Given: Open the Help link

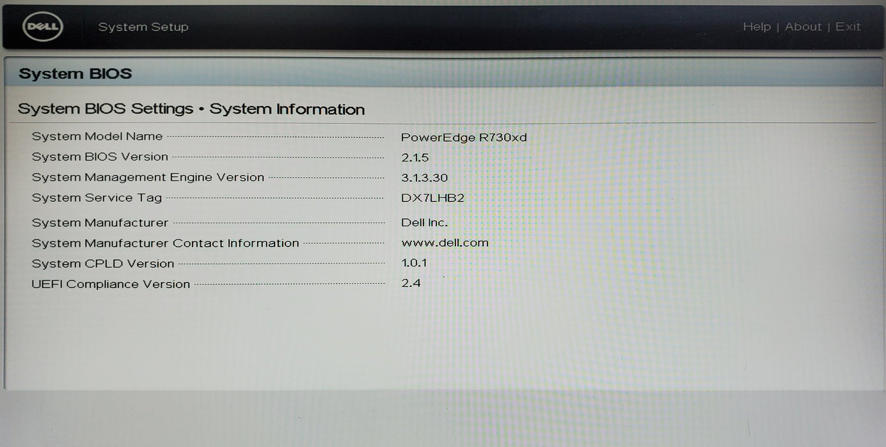Looking at the screenshot, I should 757,27.
